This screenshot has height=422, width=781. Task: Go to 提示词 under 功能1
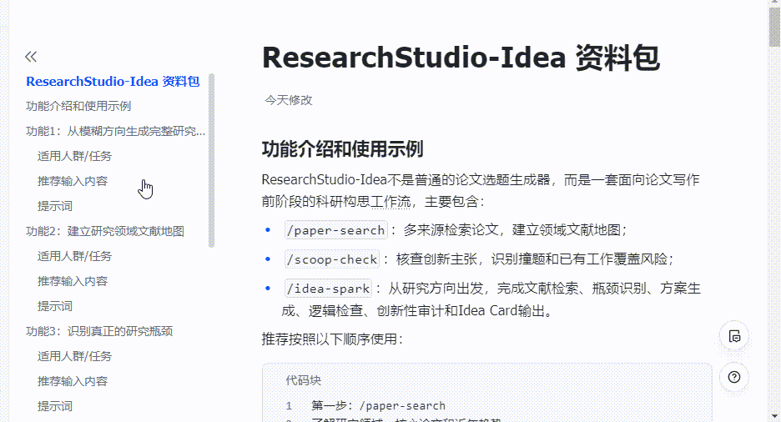coord(55,206)
